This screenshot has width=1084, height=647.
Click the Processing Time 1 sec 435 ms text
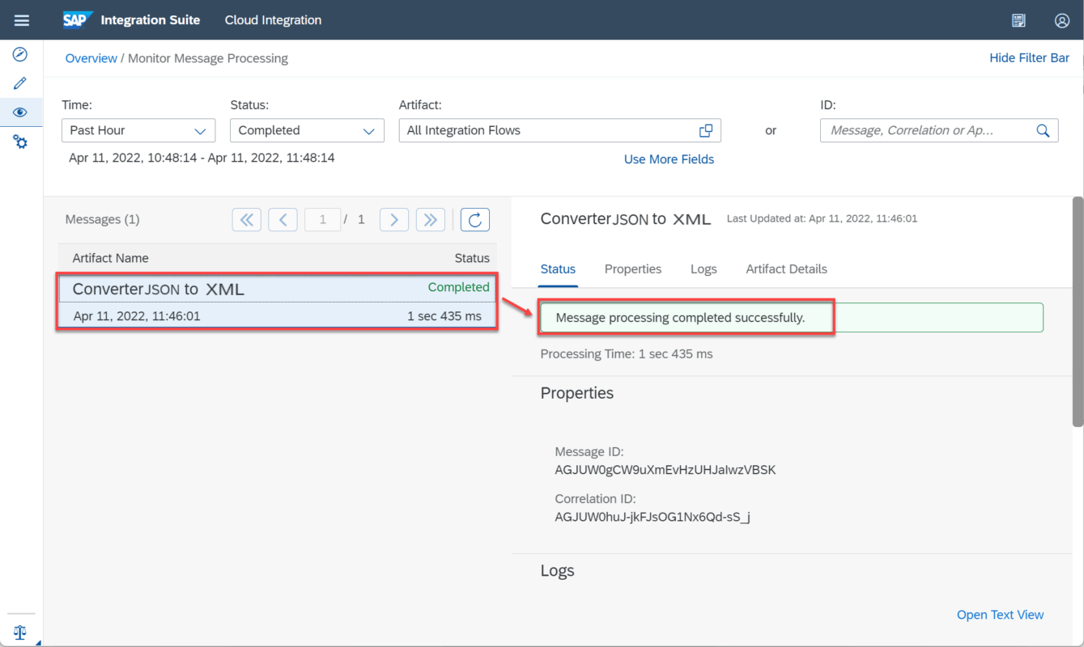tap(627, 353)
